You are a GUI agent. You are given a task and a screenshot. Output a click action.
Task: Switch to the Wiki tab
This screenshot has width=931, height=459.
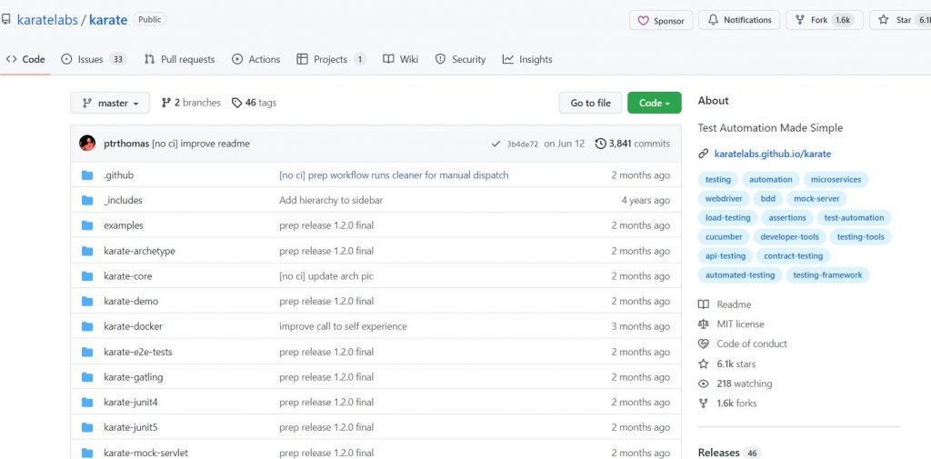pos(401,59)
